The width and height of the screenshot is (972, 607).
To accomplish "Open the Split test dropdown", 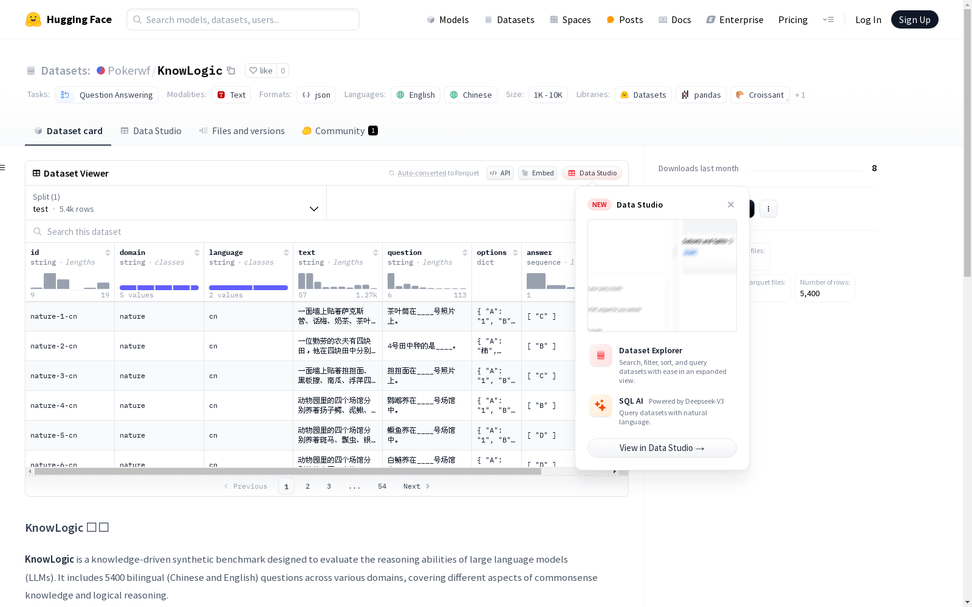I will 314,209.
